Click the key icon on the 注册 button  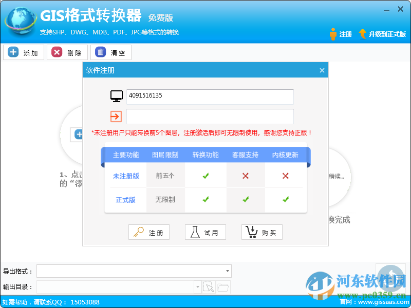click(x=139, y=232)
